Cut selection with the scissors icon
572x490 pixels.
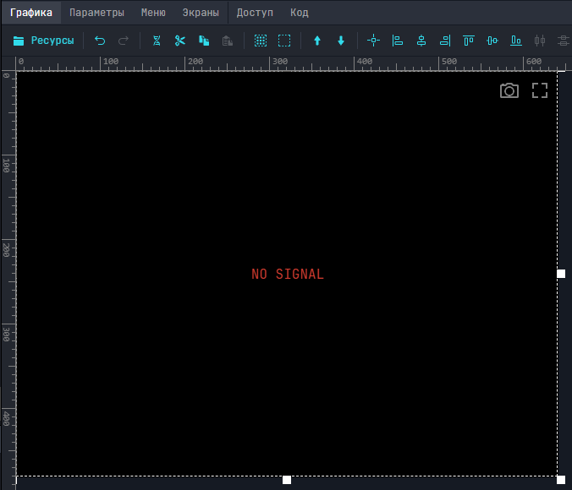point(180,41)
